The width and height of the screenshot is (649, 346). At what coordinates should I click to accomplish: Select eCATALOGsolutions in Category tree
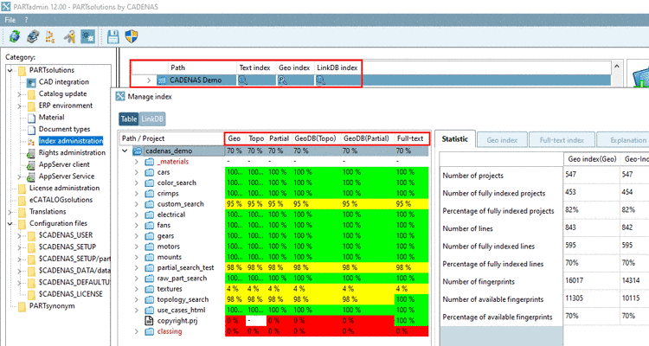click(x=61, y=200)
